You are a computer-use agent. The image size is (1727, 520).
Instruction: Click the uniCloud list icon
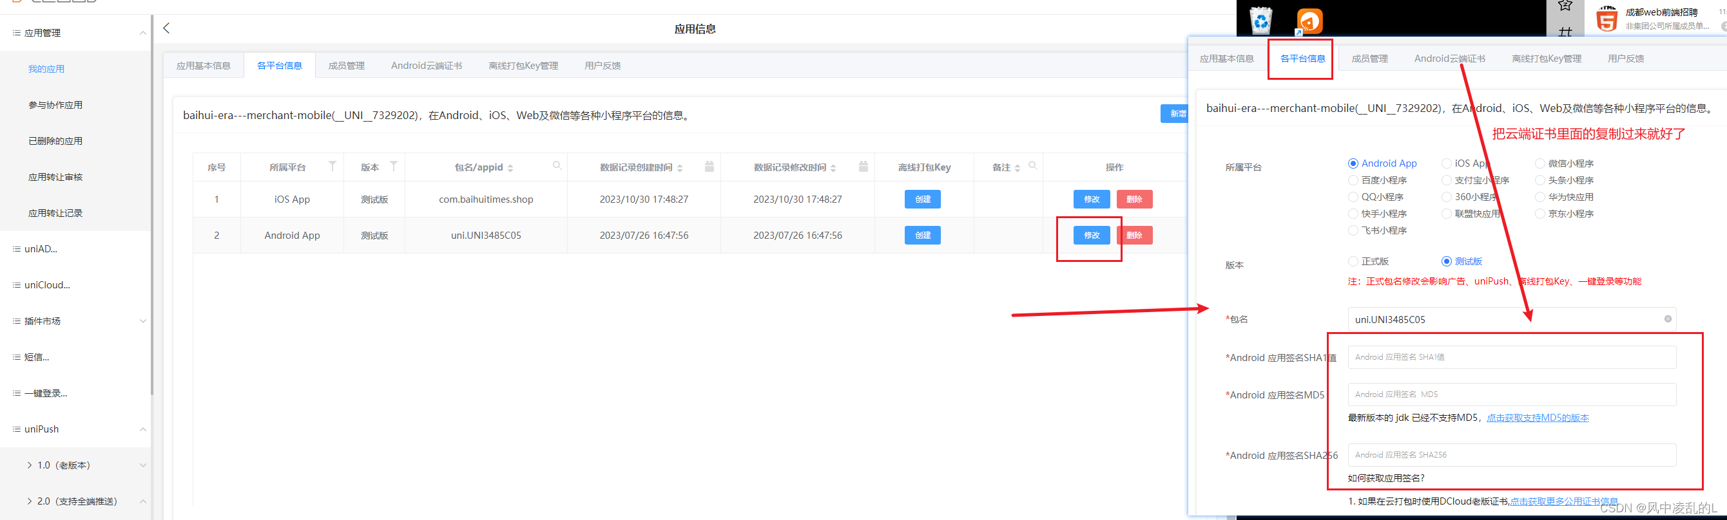tap(17, 285)
